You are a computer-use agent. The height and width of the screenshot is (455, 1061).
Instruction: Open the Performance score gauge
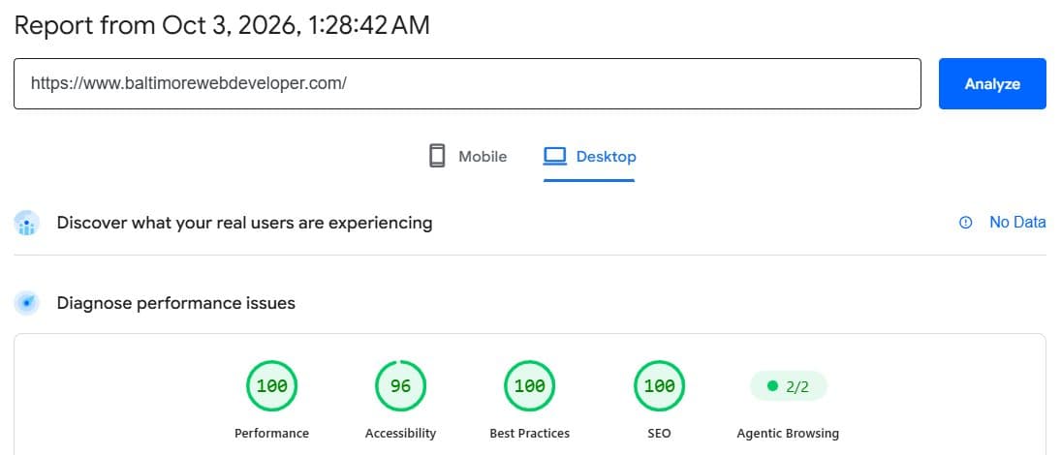click(271, 386)
